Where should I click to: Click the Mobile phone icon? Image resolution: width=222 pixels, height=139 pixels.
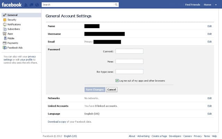tap(5, 38)
